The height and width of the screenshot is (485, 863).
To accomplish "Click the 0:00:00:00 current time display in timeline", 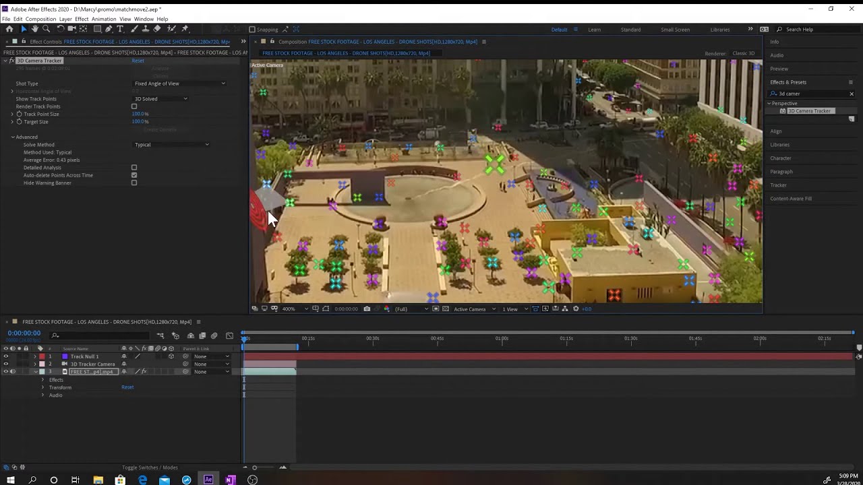I will coord(24,333).
